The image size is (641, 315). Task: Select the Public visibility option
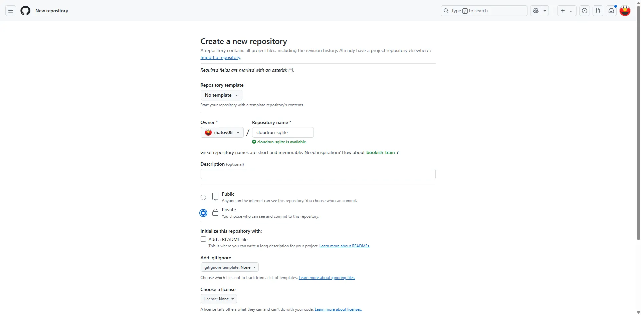(203, 197)
